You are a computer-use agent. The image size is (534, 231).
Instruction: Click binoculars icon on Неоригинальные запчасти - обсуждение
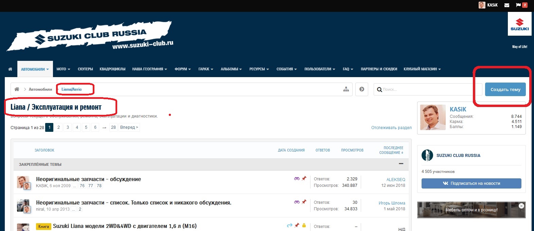coord(297,178)
